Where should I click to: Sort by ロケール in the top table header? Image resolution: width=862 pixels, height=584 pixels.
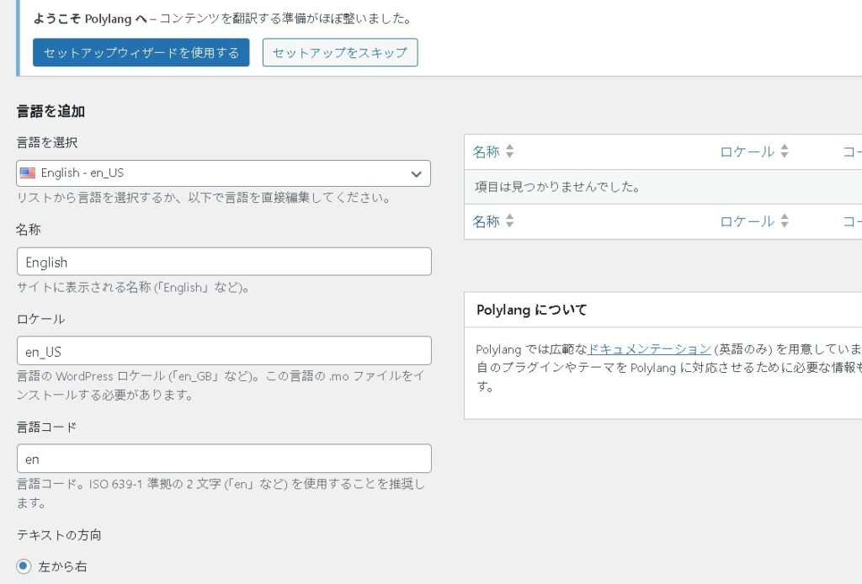[x=747, y=152]
